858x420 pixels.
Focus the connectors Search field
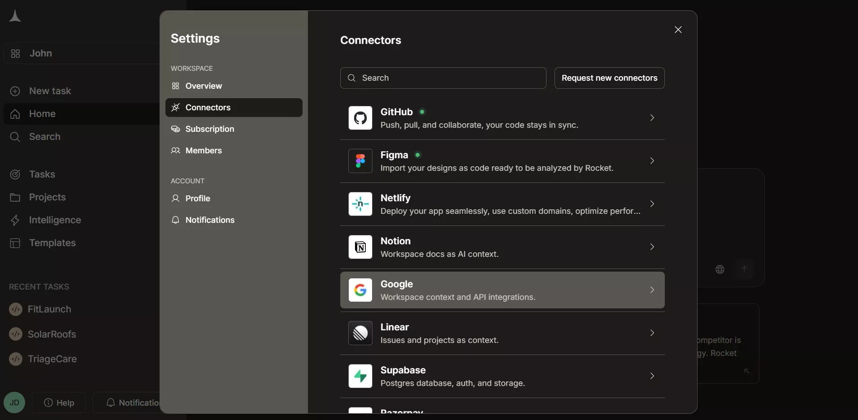click(x=443, y=78)
